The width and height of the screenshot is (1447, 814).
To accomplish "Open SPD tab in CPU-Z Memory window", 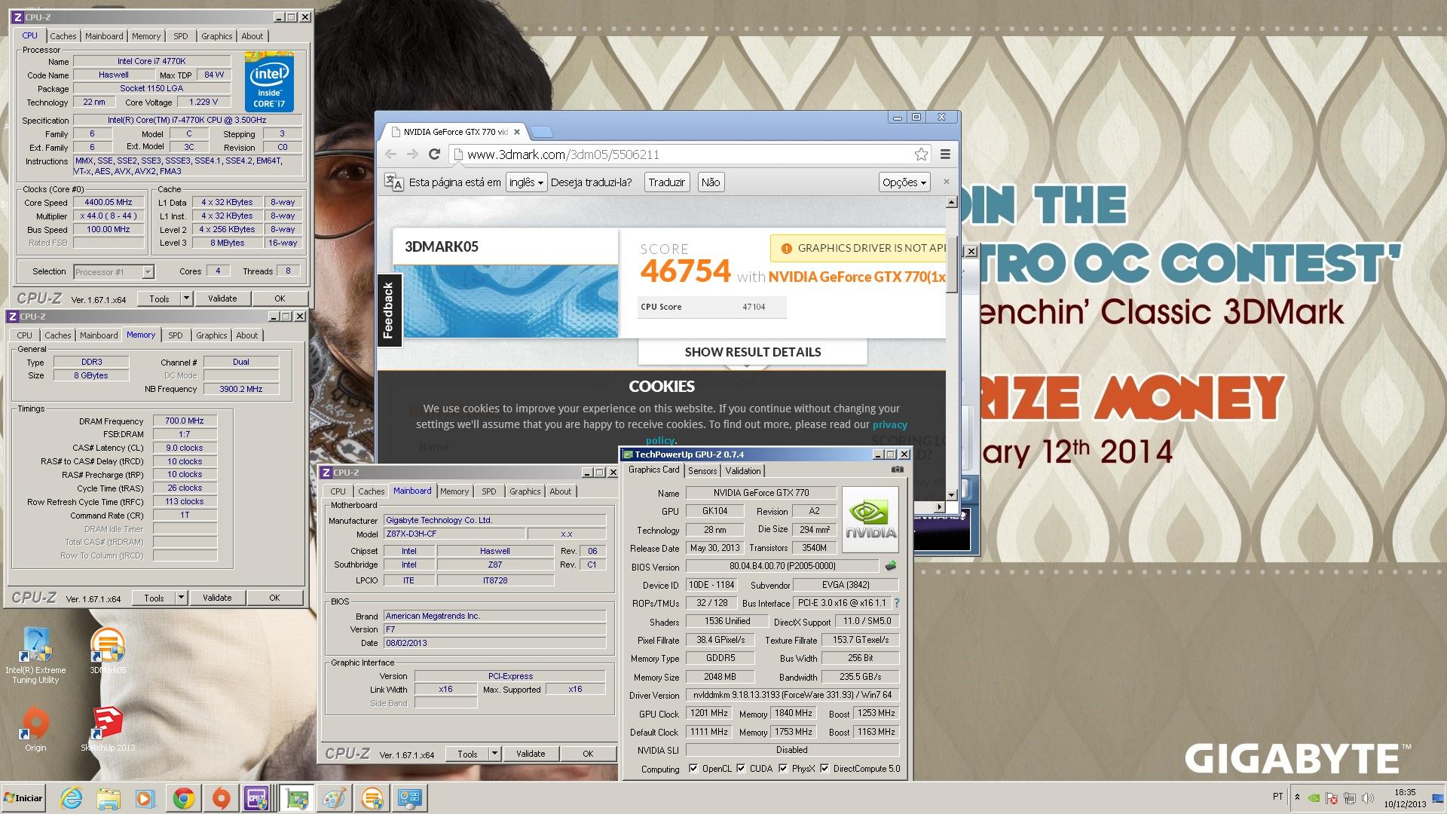I will pos(176,335).
